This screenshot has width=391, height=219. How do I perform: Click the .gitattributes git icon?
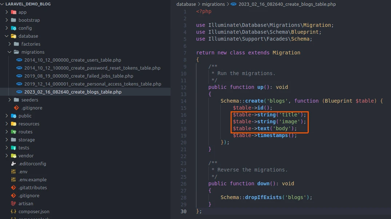pyautogui.click(x=13, y=188)
